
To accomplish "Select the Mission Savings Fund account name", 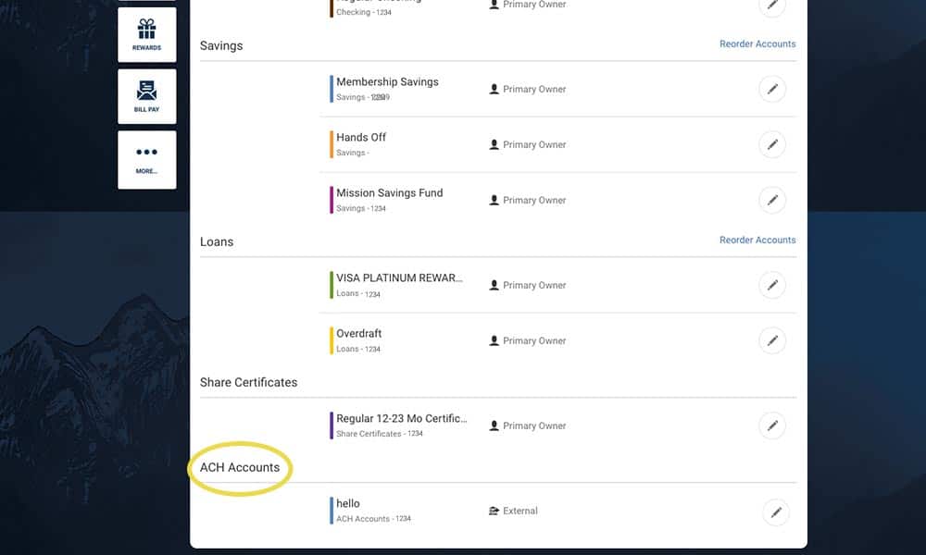I will (x=389, y=193).
